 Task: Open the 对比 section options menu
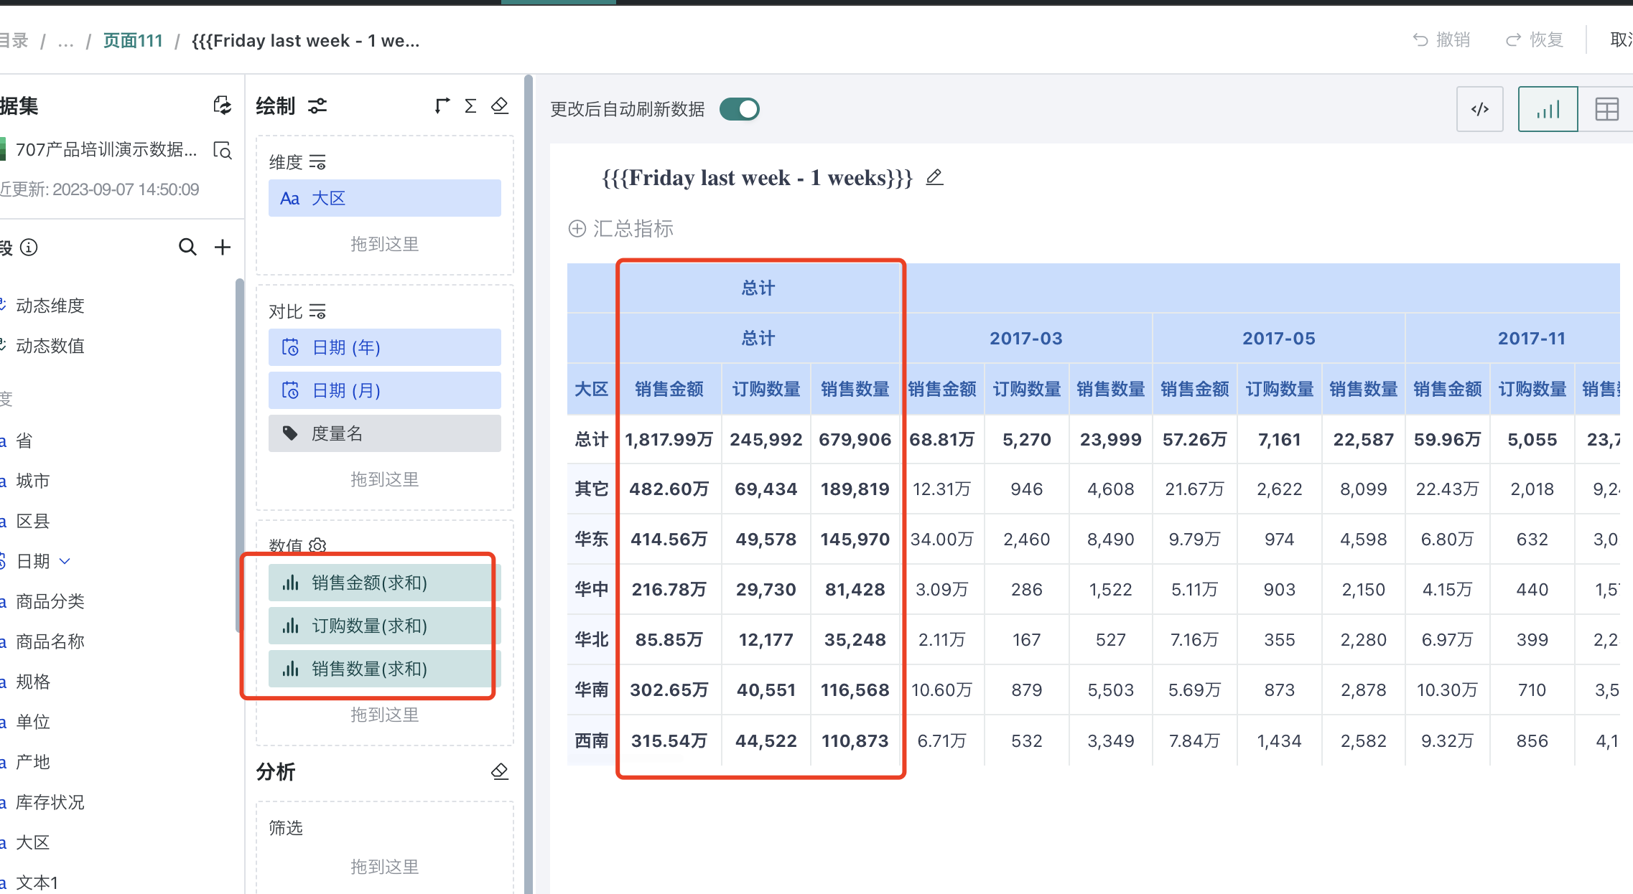coord(317,311)
